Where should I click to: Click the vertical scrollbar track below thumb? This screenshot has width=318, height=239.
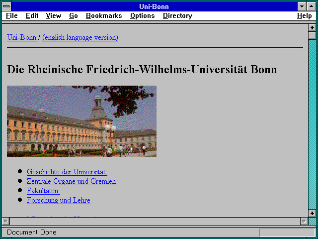(x=312, y=124)
